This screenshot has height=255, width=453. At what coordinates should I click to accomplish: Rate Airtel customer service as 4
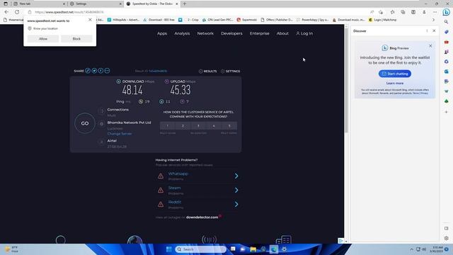(x=214, y=126)
